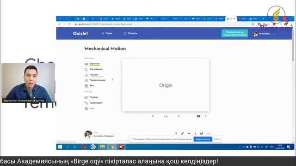Open the Тест test mode
Screen dimensions: 296x166
click(92, 86)
